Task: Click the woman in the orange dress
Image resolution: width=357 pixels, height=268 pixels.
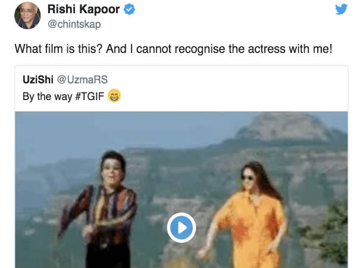Action: click(249, 214)
